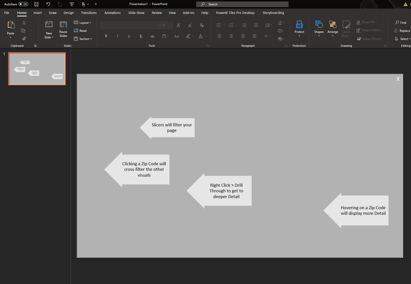411x284 pixels.
Task: Expand the Section dropdown
Action: [83, 39]
